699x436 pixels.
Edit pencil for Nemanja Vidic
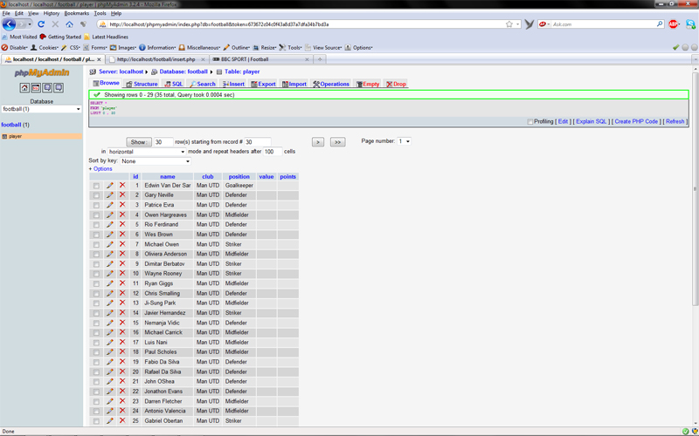point(110,323)
